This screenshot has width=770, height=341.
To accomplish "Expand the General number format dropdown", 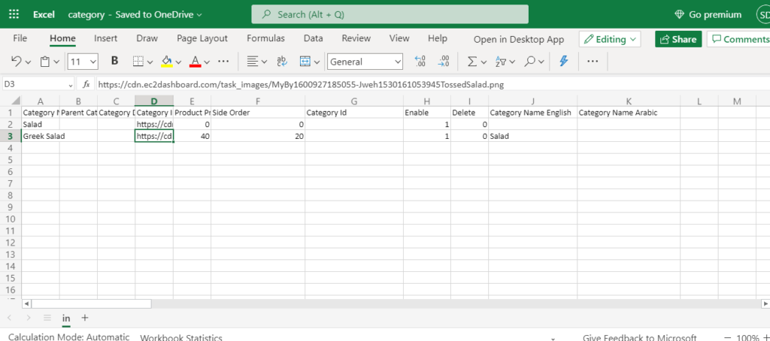I will tap(396, 62).
